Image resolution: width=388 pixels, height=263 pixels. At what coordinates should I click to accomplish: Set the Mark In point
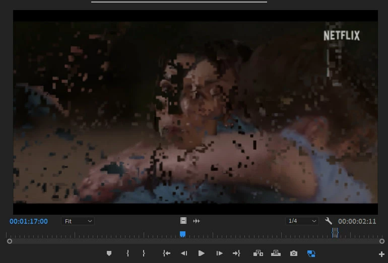[127, 253]
